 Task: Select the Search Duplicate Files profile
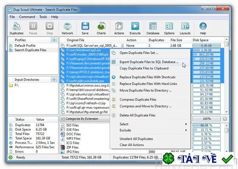(x=30, y=50)
